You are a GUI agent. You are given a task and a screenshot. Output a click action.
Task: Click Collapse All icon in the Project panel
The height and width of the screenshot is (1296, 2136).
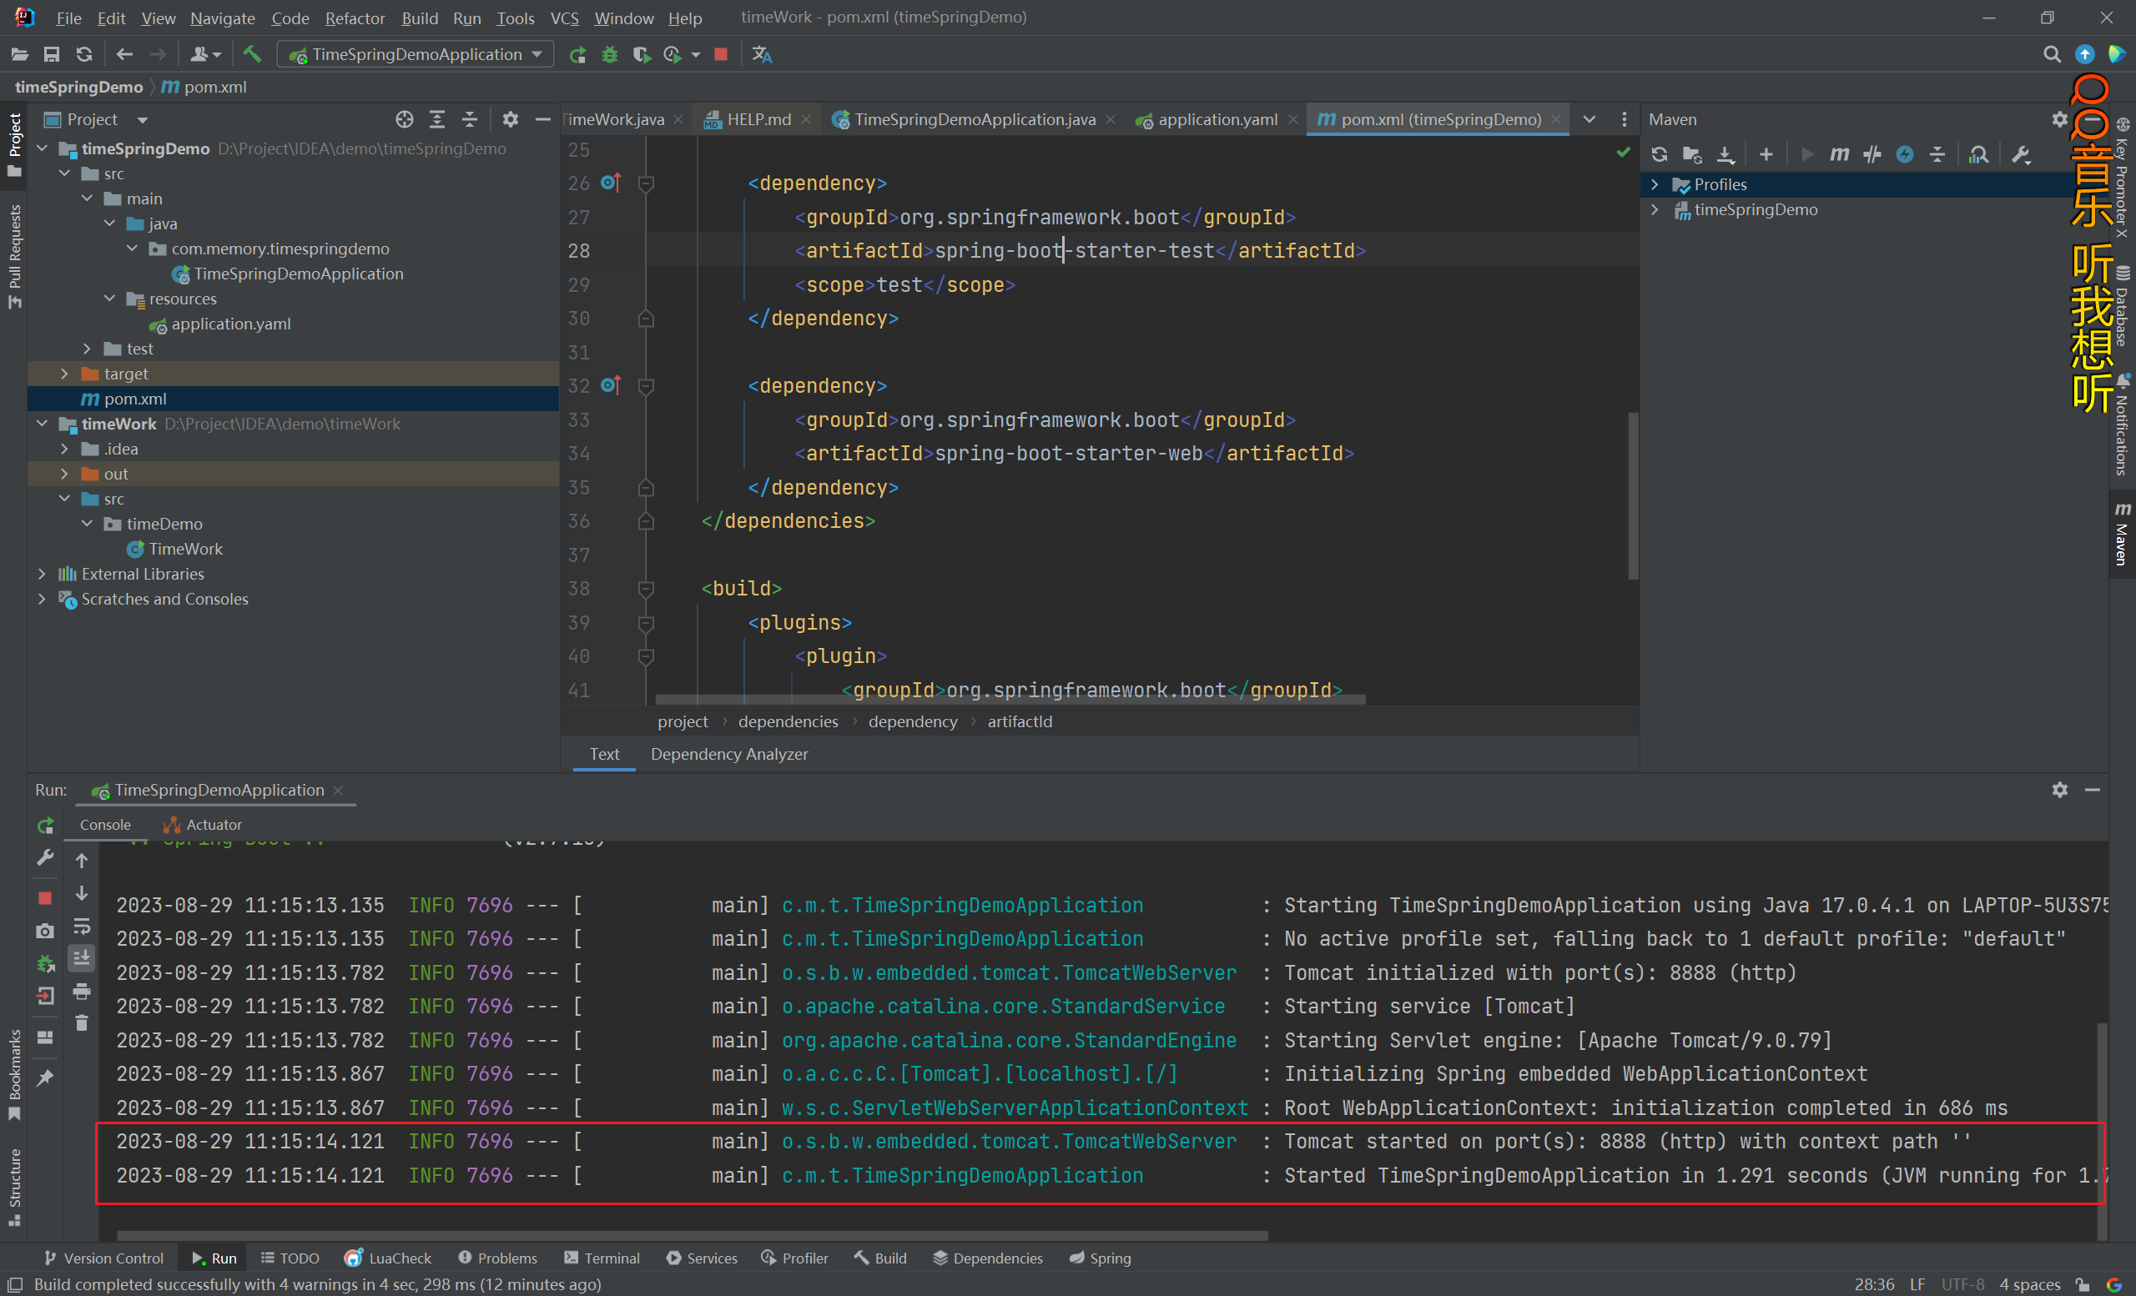pos(469,119)
